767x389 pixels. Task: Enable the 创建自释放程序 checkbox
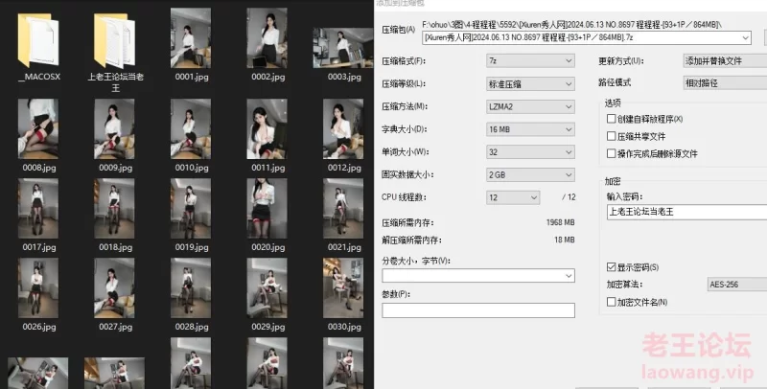point(611,119)
